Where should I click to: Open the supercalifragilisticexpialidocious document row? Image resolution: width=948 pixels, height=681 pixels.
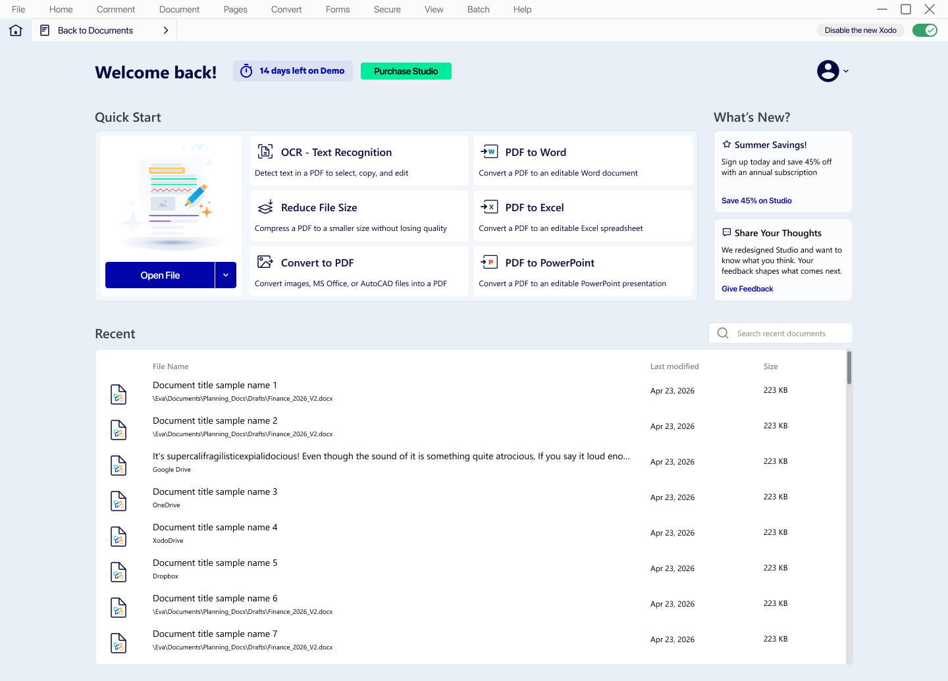click(470, 462)
